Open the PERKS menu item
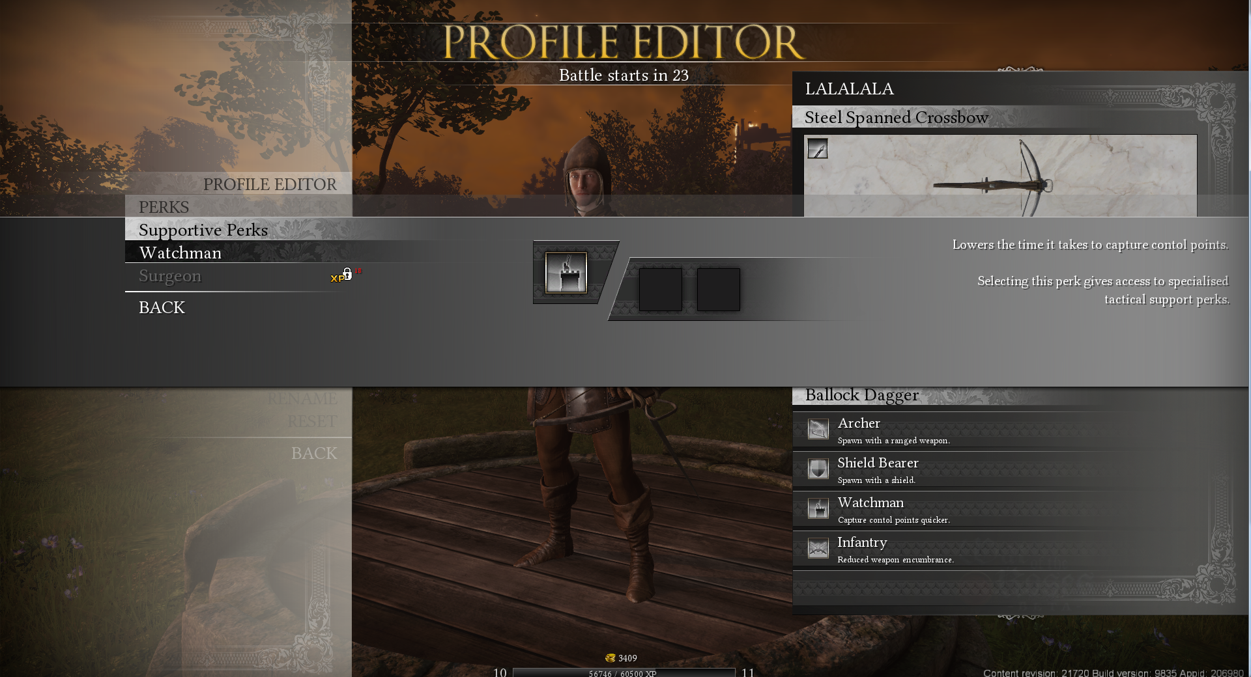 pos(164,207)
